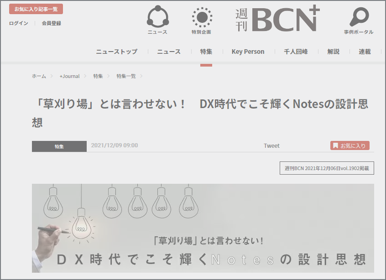Click the dark 特集 category label

click(59, 146)
